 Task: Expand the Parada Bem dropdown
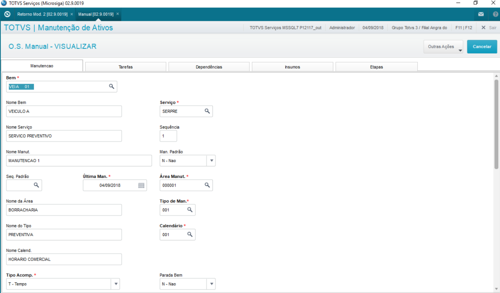pos(211,284)
